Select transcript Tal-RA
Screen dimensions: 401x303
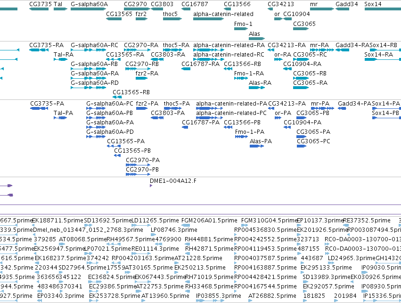click(64, 55)
